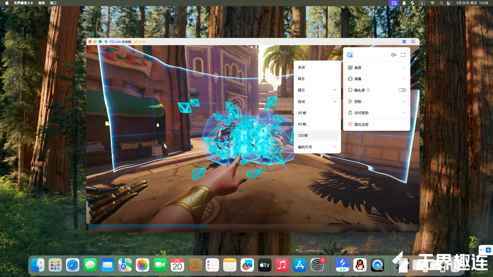Open the grid menu icon in window title bar
The height and width of the screenshot is (277, 493).
(404, 42)
